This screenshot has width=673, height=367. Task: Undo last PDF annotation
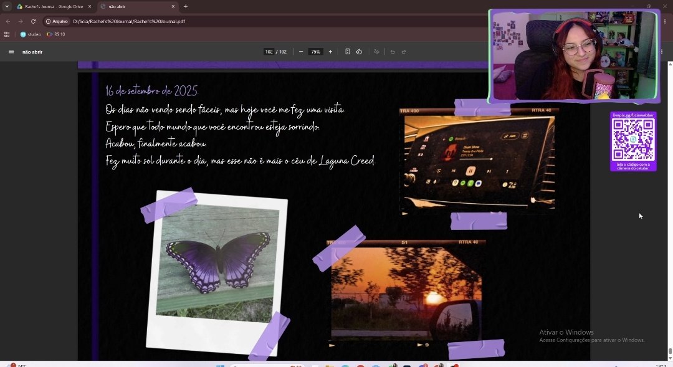point(393,52)
